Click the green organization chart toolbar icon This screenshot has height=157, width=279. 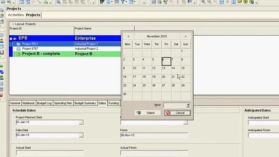click(46, 2)
